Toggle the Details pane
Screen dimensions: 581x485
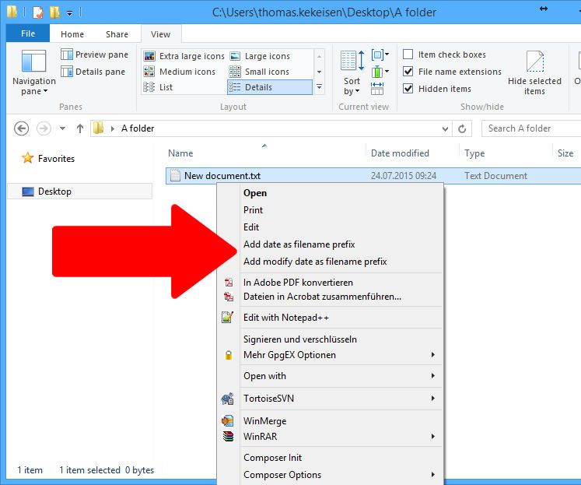click(x=93, y=72)
